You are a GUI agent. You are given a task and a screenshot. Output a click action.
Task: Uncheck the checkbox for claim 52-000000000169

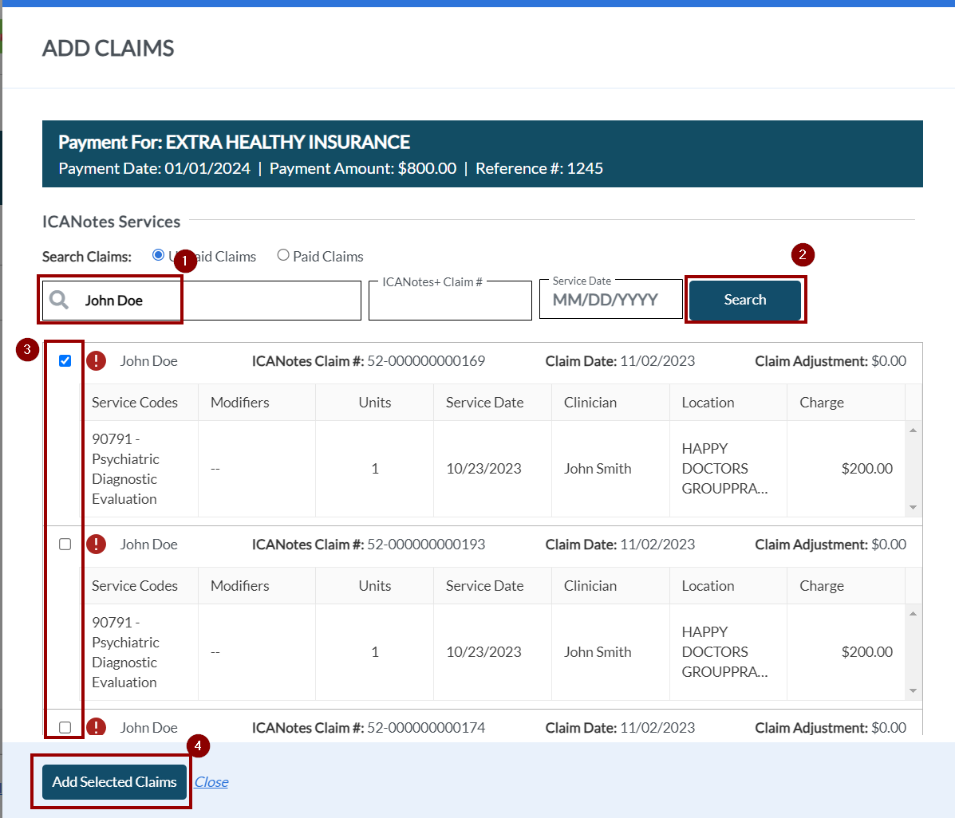point(65,361)
